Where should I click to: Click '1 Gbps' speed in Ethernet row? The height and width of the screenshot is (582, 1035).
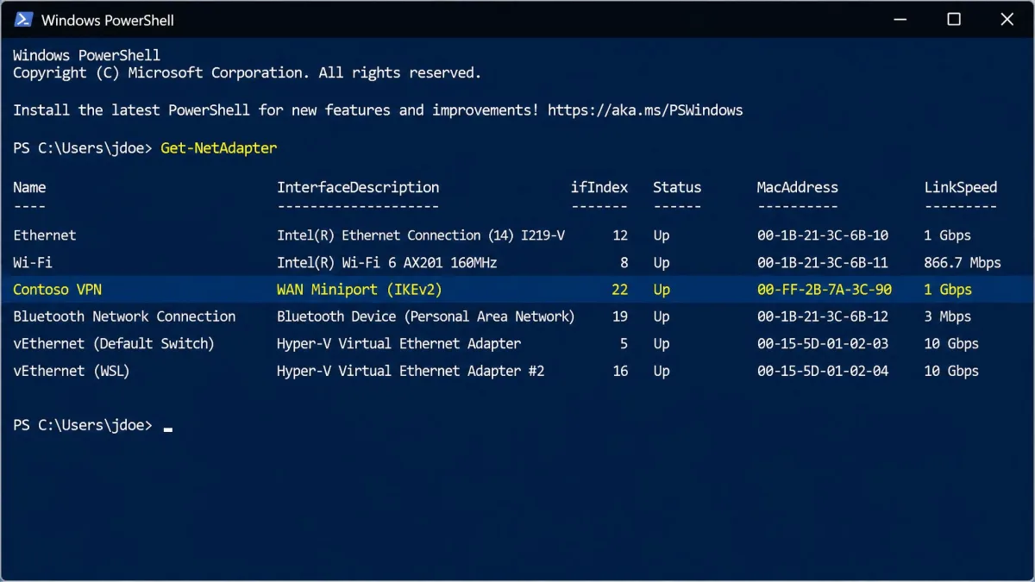[x=948, y=235]
